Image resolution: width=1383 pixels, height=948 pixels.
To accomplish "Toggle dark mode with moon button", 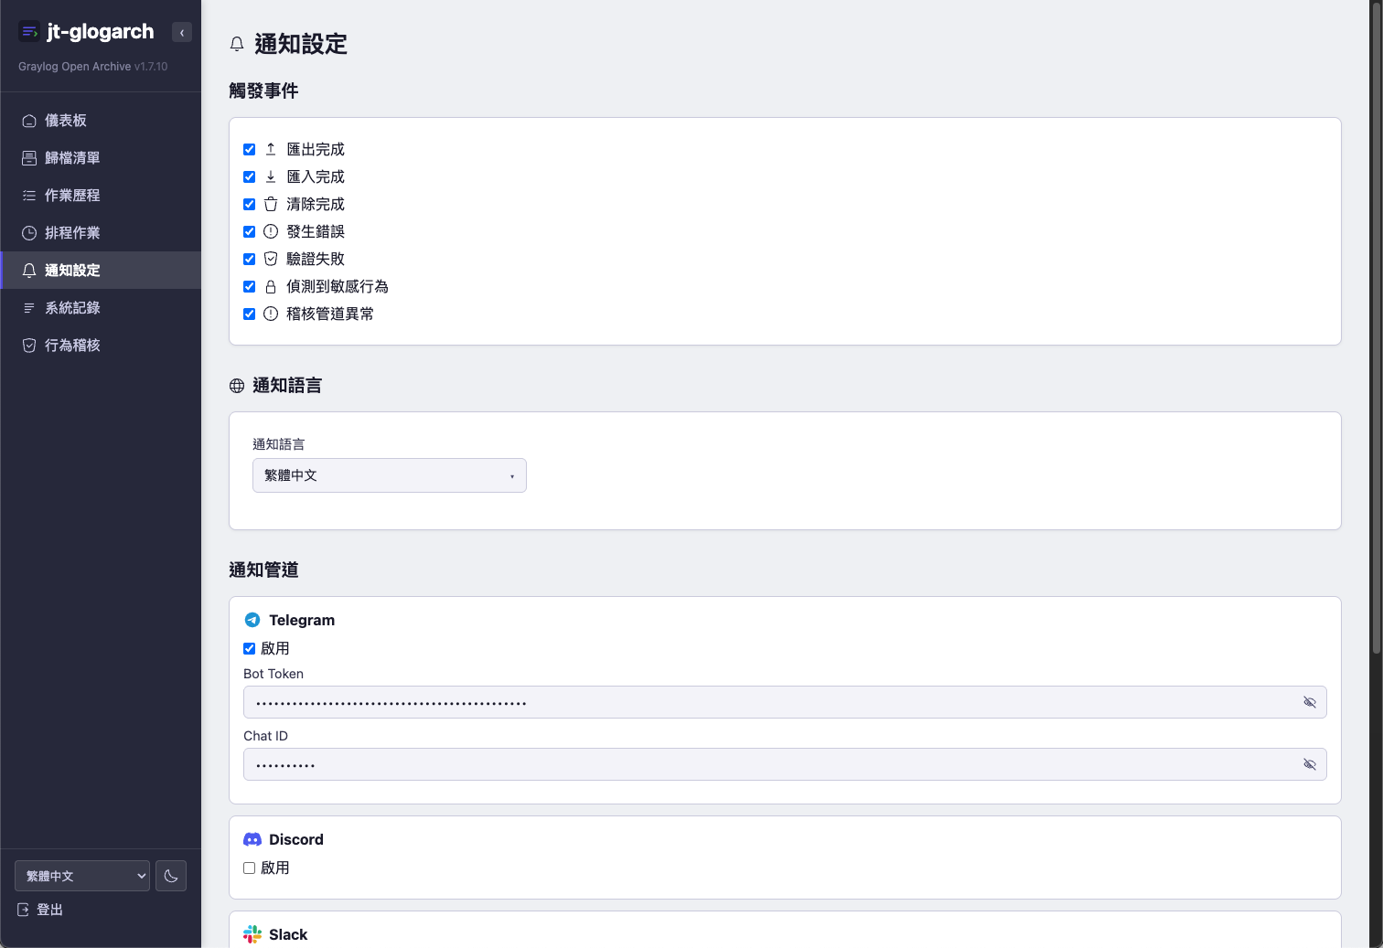I will point(171,876).
